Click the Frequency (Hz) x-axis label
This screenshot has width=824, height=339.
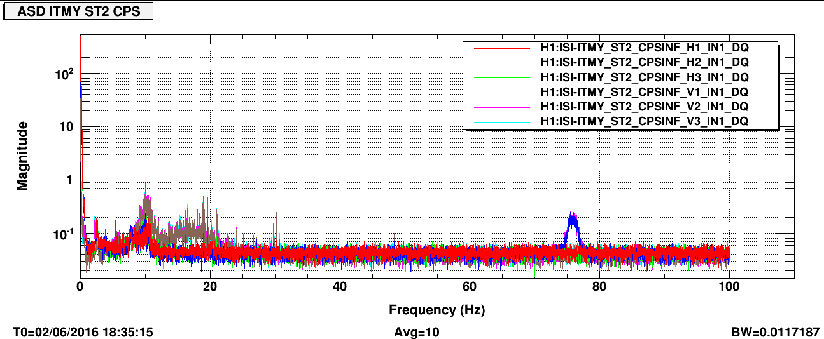tap(436, 310)
